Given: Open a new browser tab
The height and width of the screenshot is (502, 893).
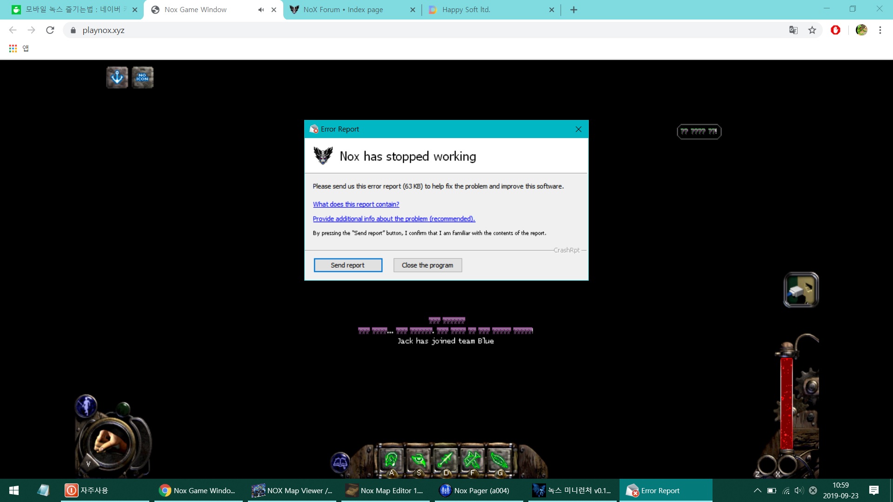Looking at the screenshot, I should point(573,10).
